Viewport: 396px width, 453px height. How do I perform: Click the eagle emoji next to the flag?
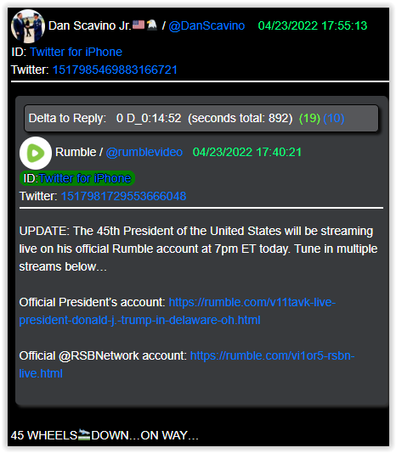[x=151, y=25]
